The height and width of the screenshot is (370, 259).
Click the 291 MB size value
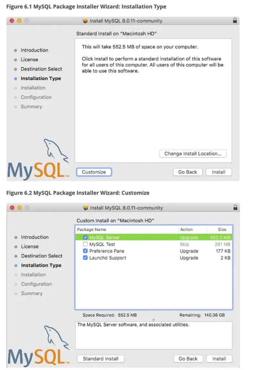(223, 244)
